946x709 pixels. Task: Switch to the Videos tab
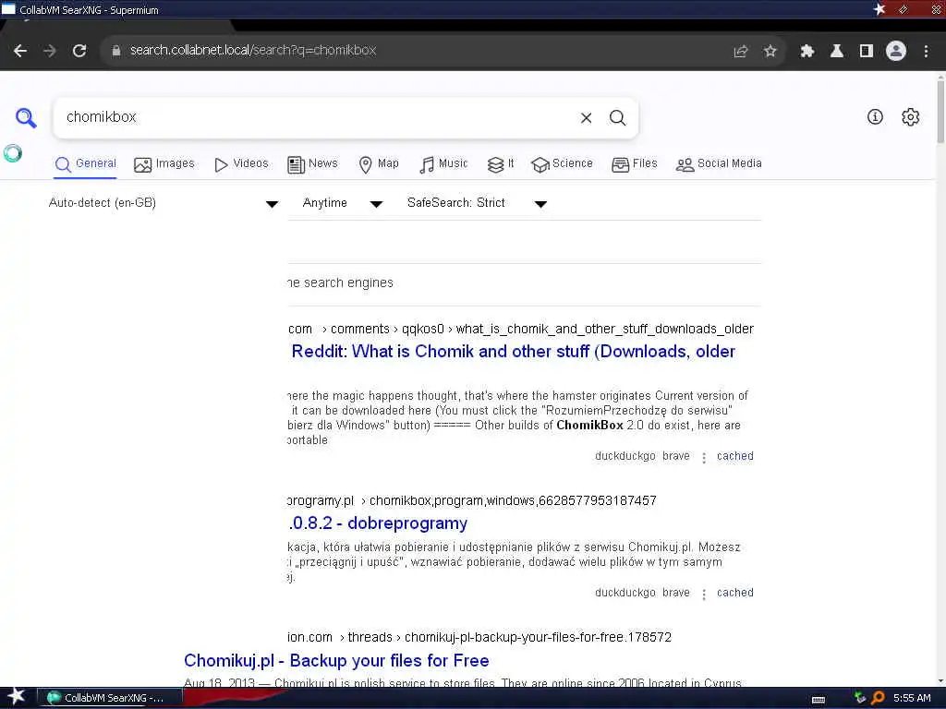[241, 164]
